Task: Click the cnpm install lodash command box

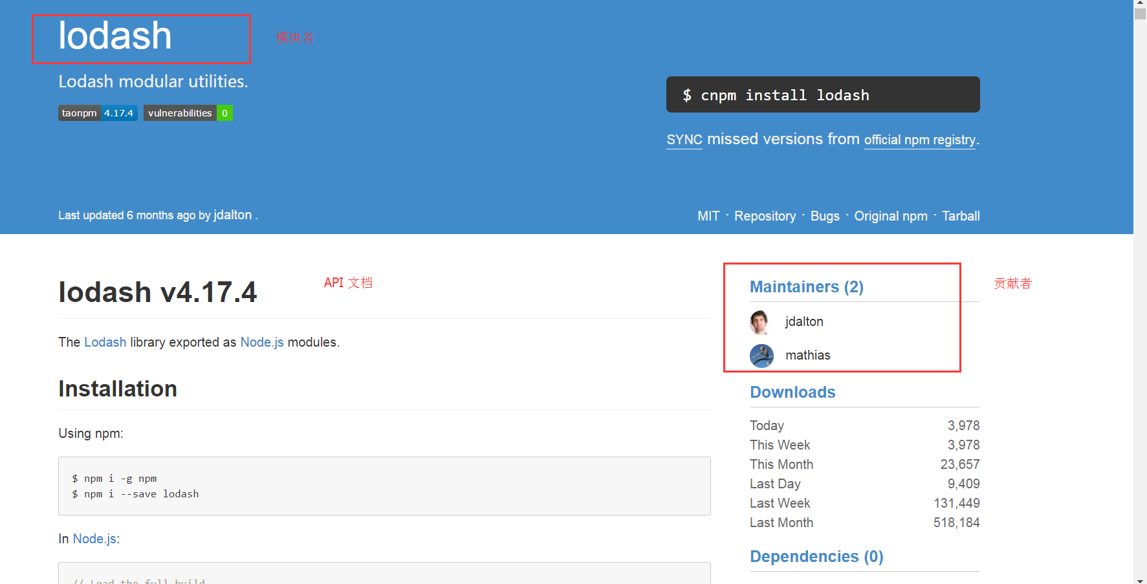Action: (x=823, y=94)
